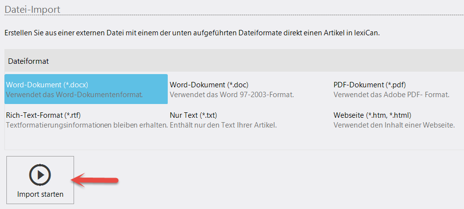Image resolution: width=464 pixels, height=209 pixels.
Task: Click the Import starten play icon
Action: click(x=40, y=175)
